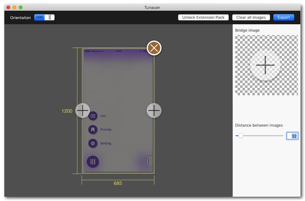Click the green zoom window button
The image size is (305, 201).
click(x=21, y=8)
